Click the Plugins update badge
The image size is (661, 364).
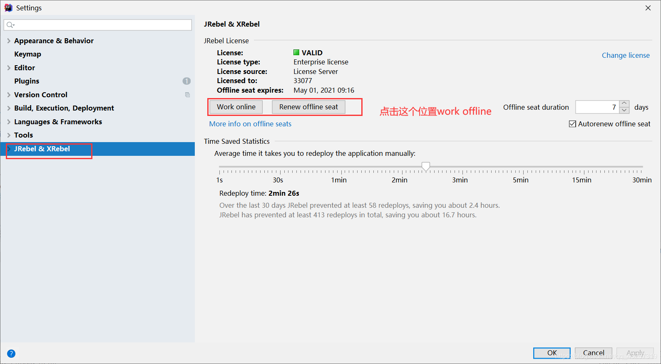pos(186,81)
